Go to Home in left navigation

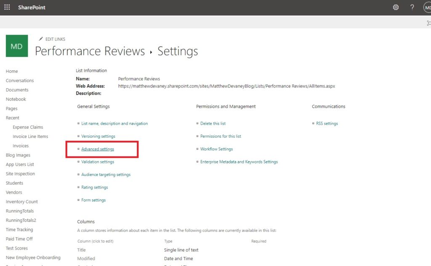(12, 71)
